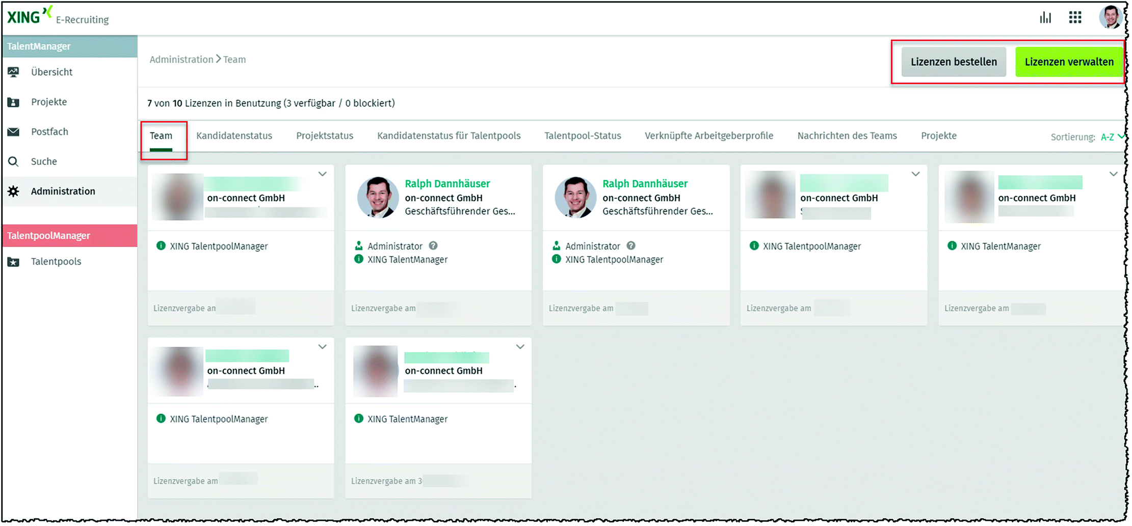The width and height of the screenshot is (1132, 526).
Task: Expand the first team member card chevron
Action: coord(323,174)
